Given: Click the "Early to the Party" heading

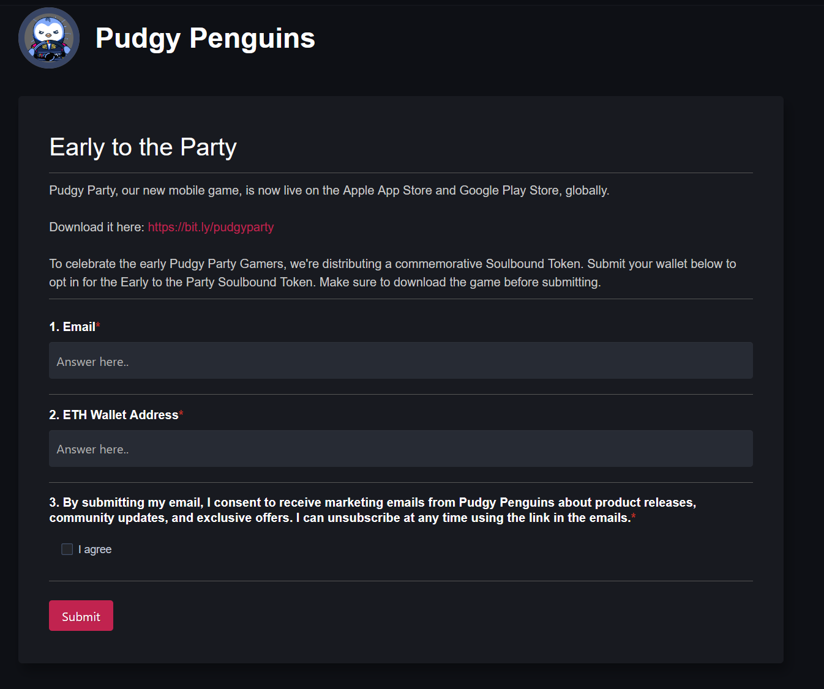Looking at the screenshot, I should tap(143, 147).
